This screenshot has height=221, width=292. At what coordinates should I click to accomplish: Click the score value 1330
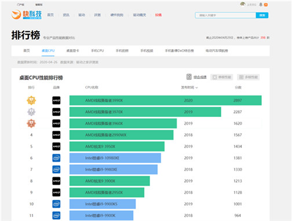(238, 170)
